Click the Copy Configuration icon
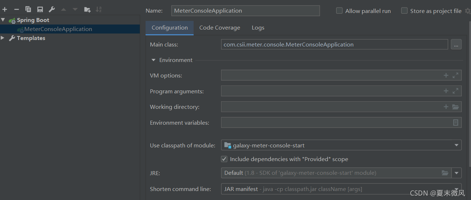The height and width of the screenshot is (200, 471). (28, 9)
